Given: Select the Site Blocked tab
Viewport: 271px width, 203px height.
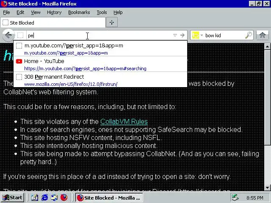Looking at the screenshot, I should (x=53, y=22).
